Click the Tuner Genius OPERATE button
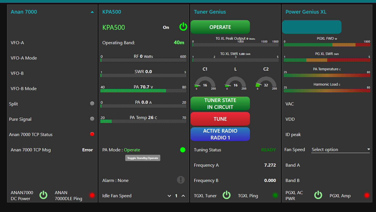The width and height of the screenshot is (376, 212). 220,27
